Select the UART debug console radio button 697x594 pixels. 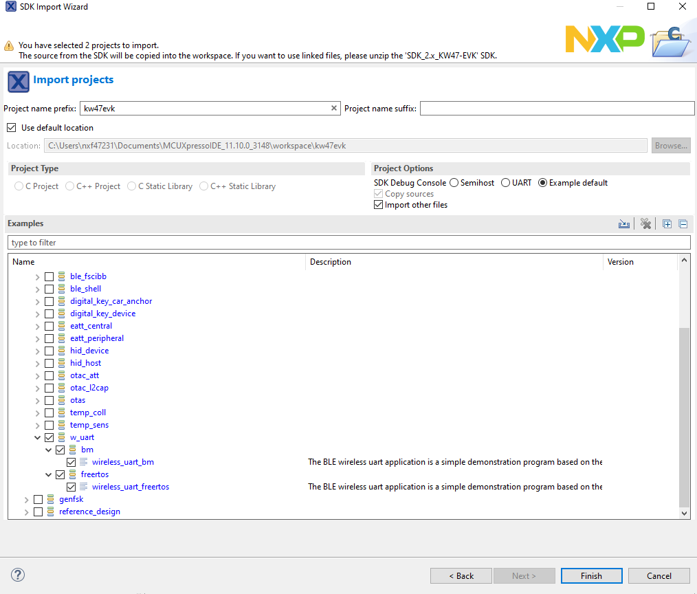pyautogui.click(x=505, y=183)
